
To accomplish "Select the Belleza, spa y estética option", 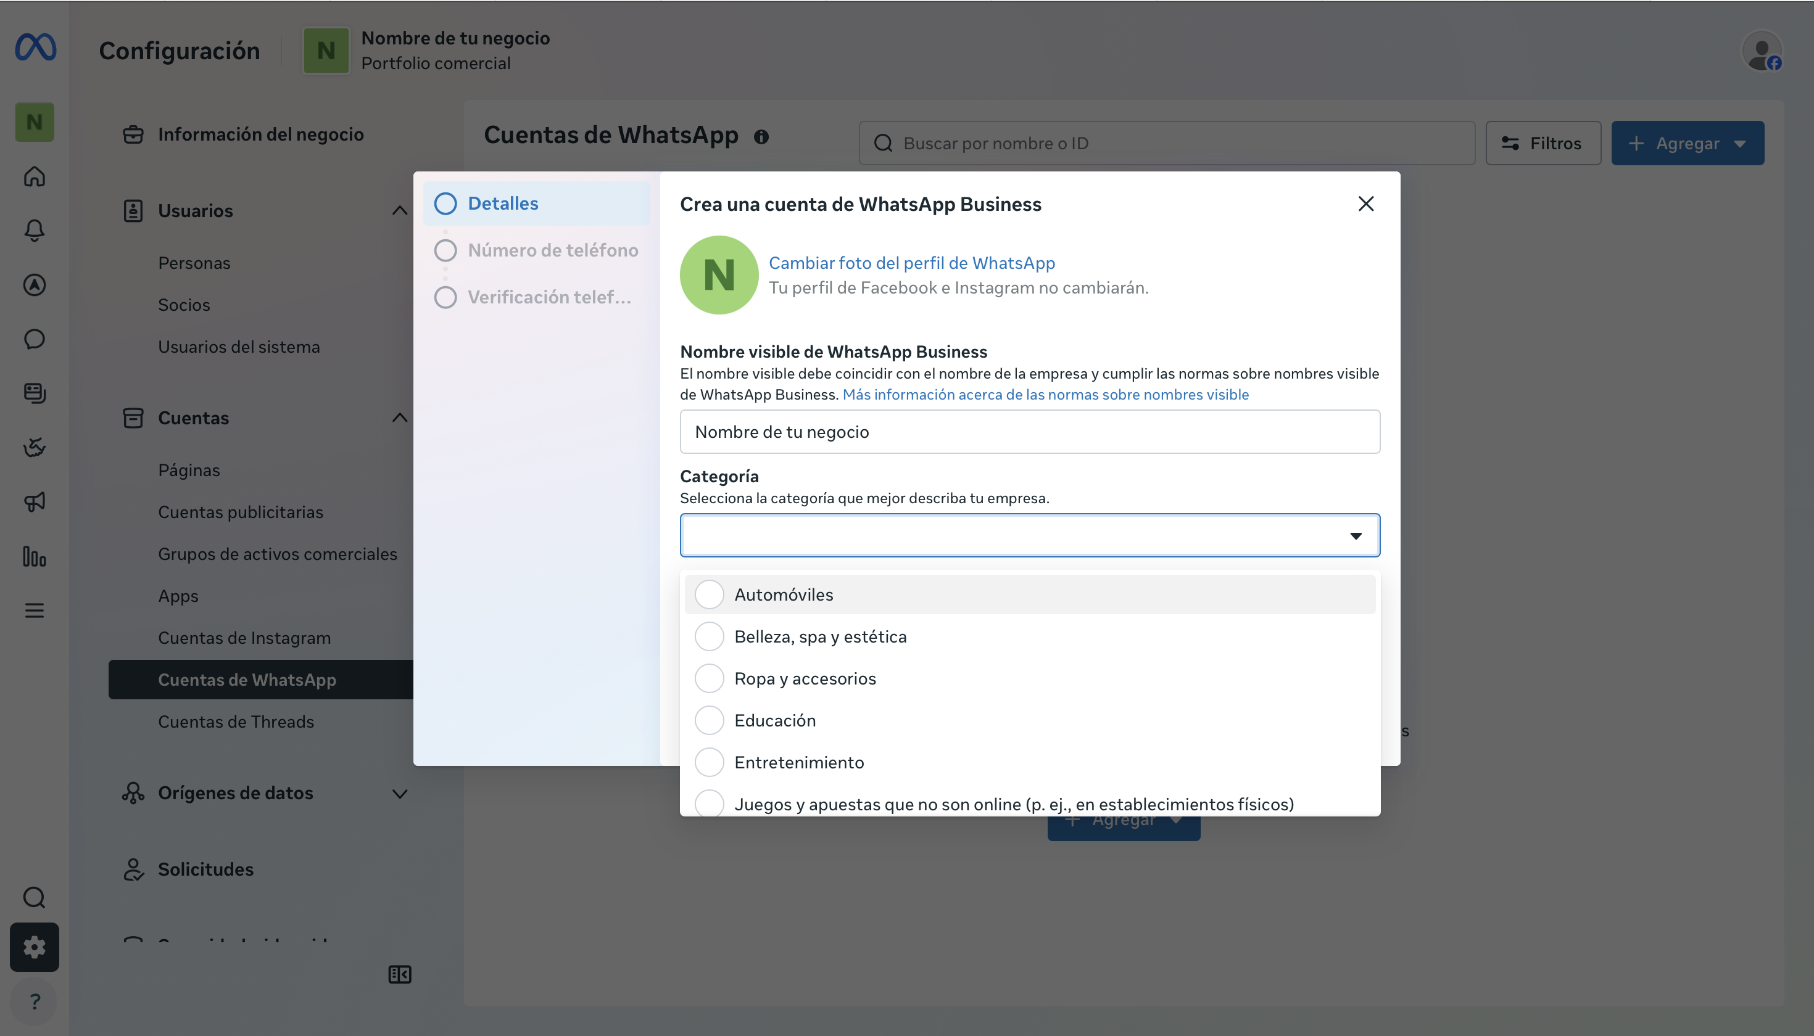I will (1029, 636).
